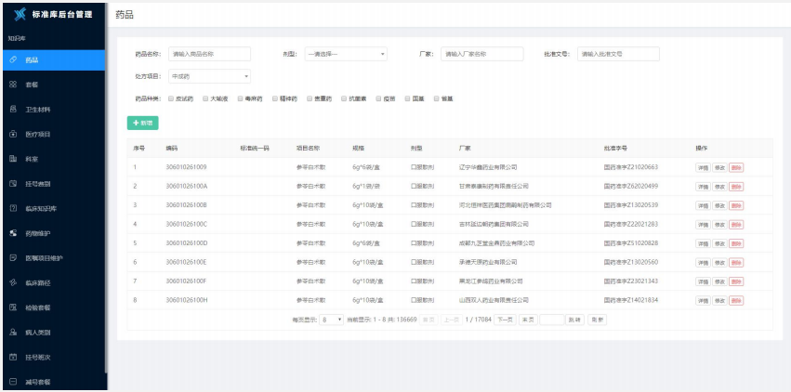Viewport: 791px width, 392px height.
Task: Click the code cell 30601026100B
Action: click(187, 205)
